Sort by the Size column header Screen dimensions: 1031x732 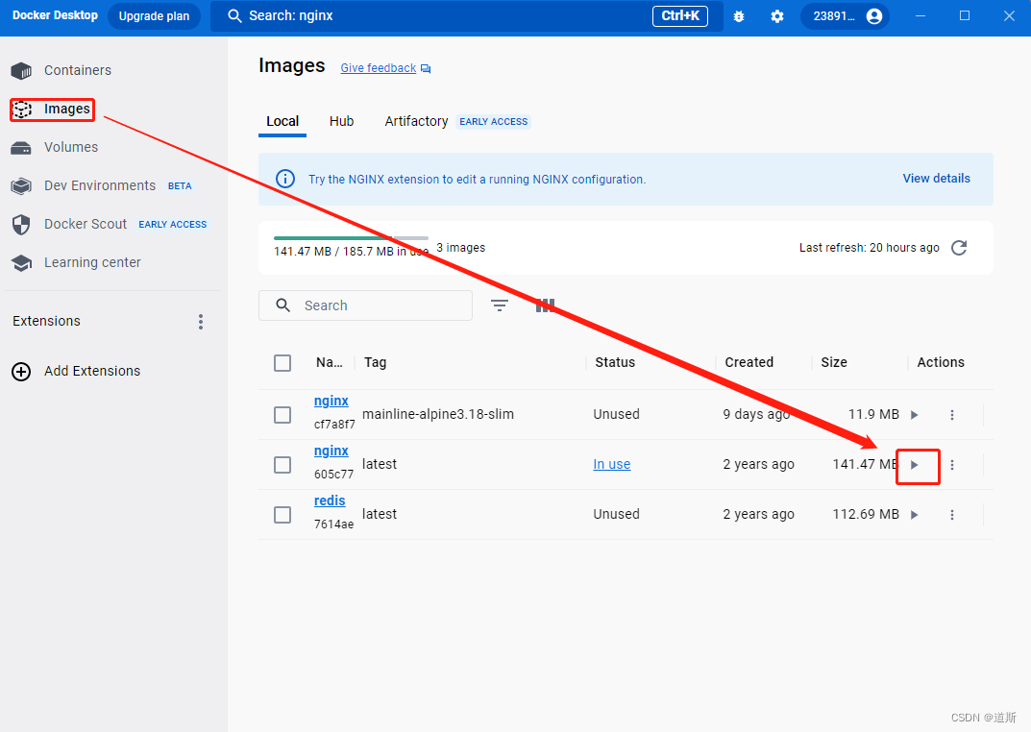(x=834, y=363)
